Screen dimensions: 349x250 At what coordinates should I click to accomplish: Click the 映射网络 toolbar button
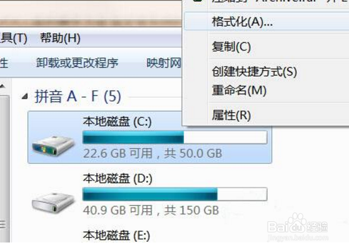click(164, 63)
